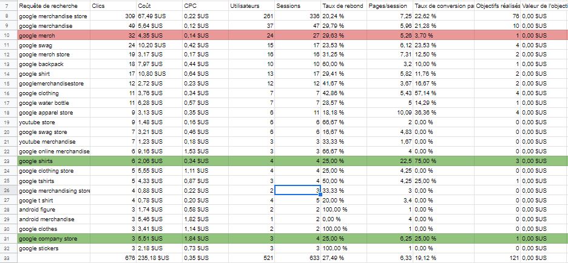Select cell 'google online merchandise'

53,151
